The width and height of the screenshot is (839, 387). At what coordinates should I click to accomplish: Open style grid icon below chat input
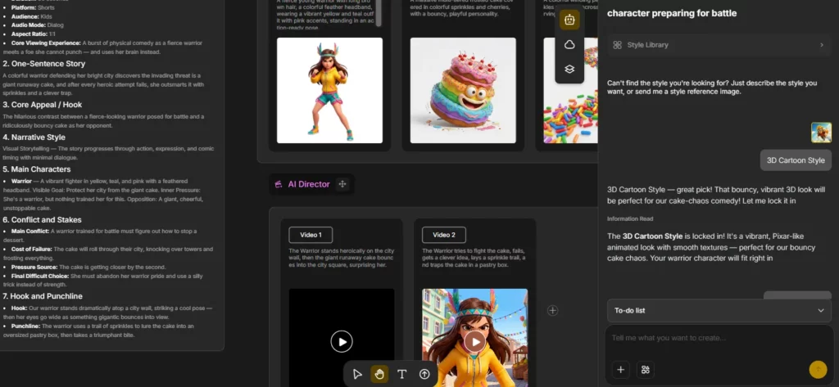(x=646, y=369)
